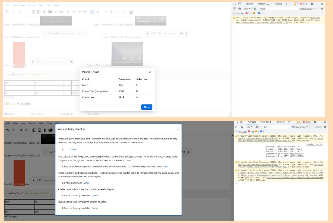333x223 pixels.
Task: Insert numbered list in top editor
Action: pyautogui.click(x=124, y=12)
